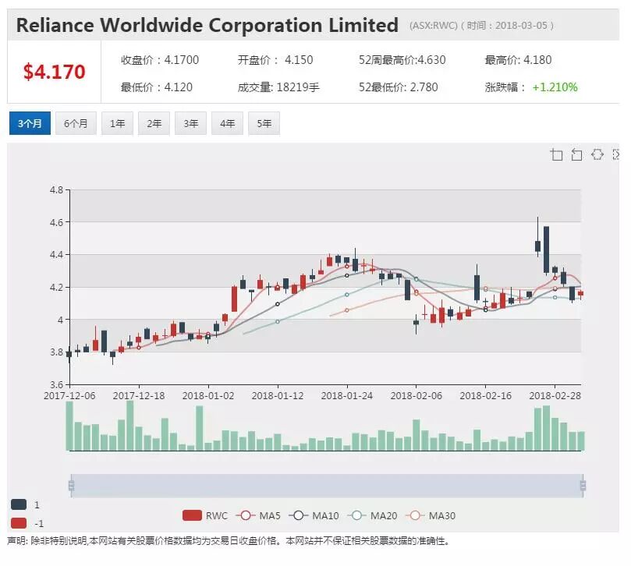
Task: Click the MA30 circle marker above 2018-01-24
Action: tap(347, 310)
